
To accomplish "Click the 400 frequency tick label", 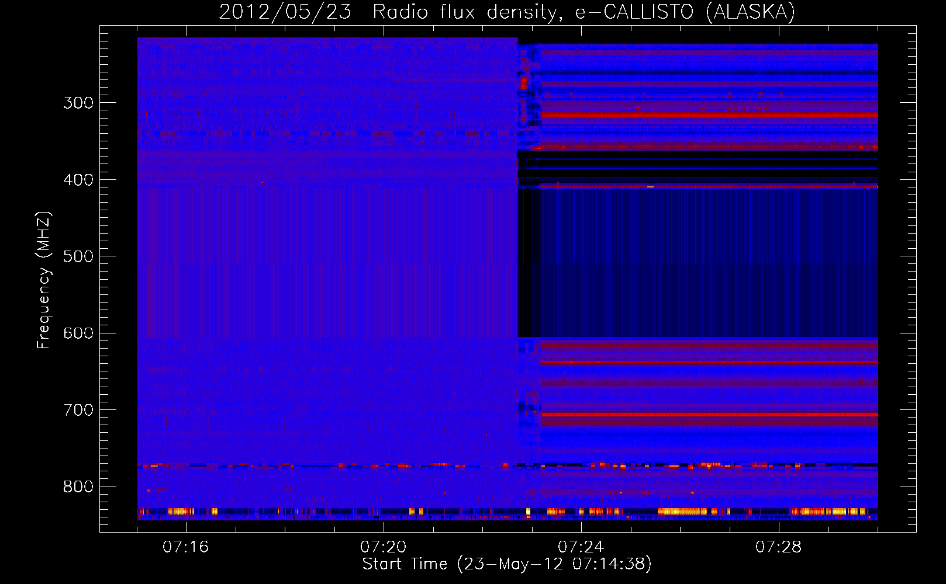I will 78,180.
